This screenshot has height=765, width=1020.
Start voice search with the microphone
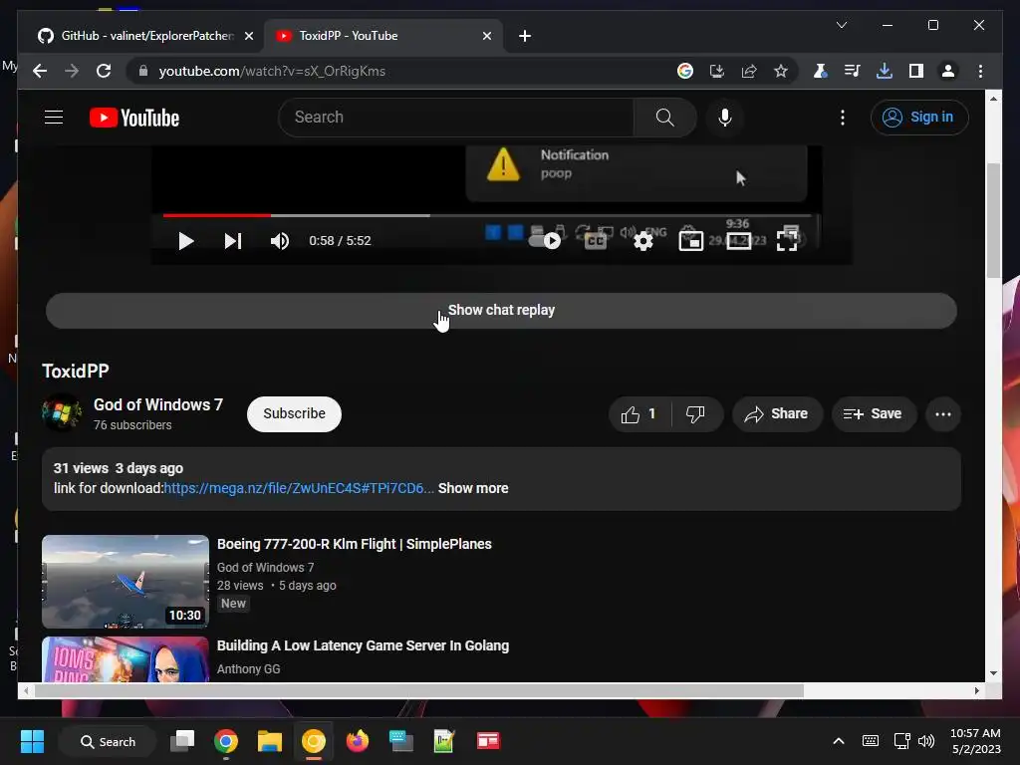click(725, 118)
